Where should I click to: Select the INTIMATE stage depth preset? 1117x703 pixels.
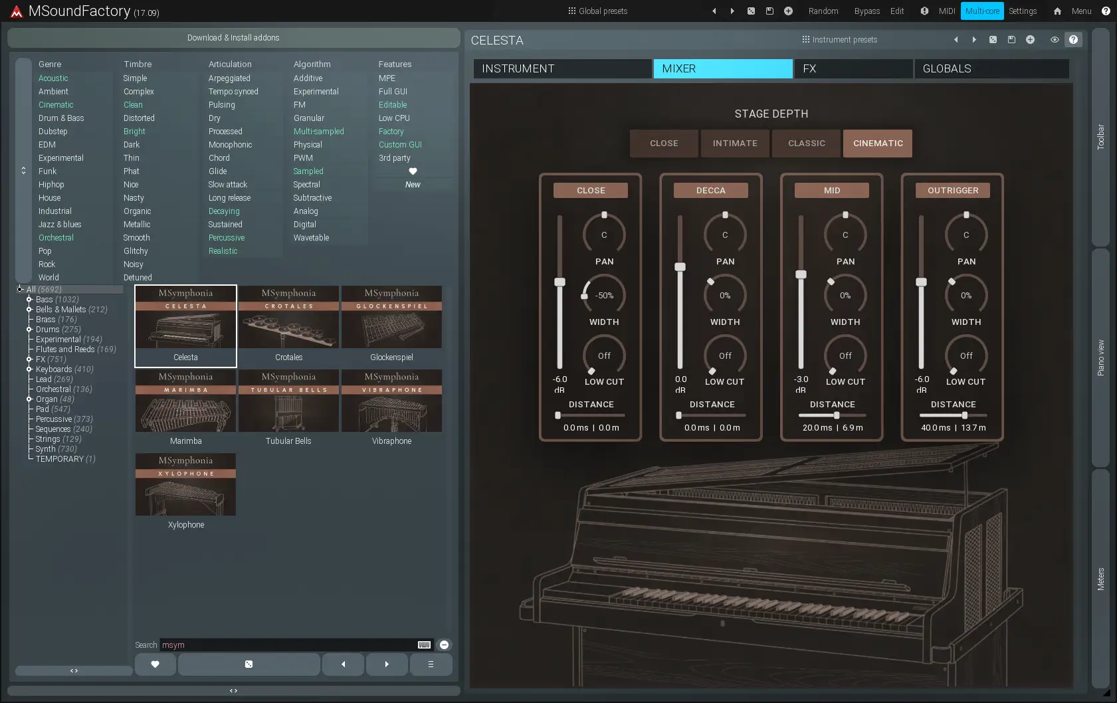pos(735,144)
